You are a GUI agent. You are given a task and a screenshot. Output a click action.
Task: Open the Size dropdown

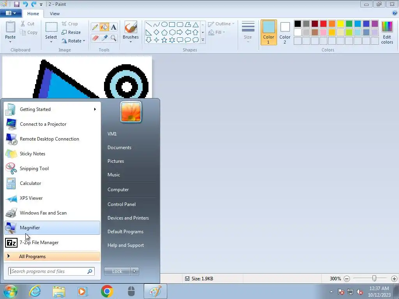[248, 32]
